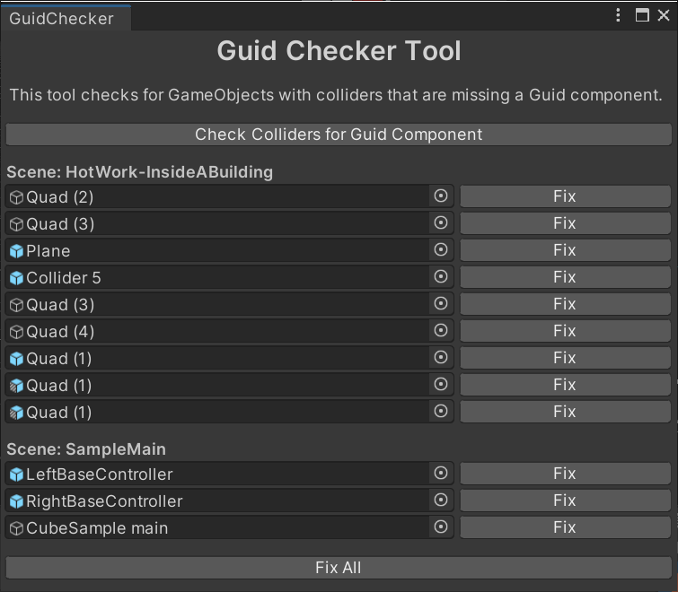The width and height of the screenshot is (678, 592).
Task: Open object picker for LeftBaseController
Action: (440, 474)
